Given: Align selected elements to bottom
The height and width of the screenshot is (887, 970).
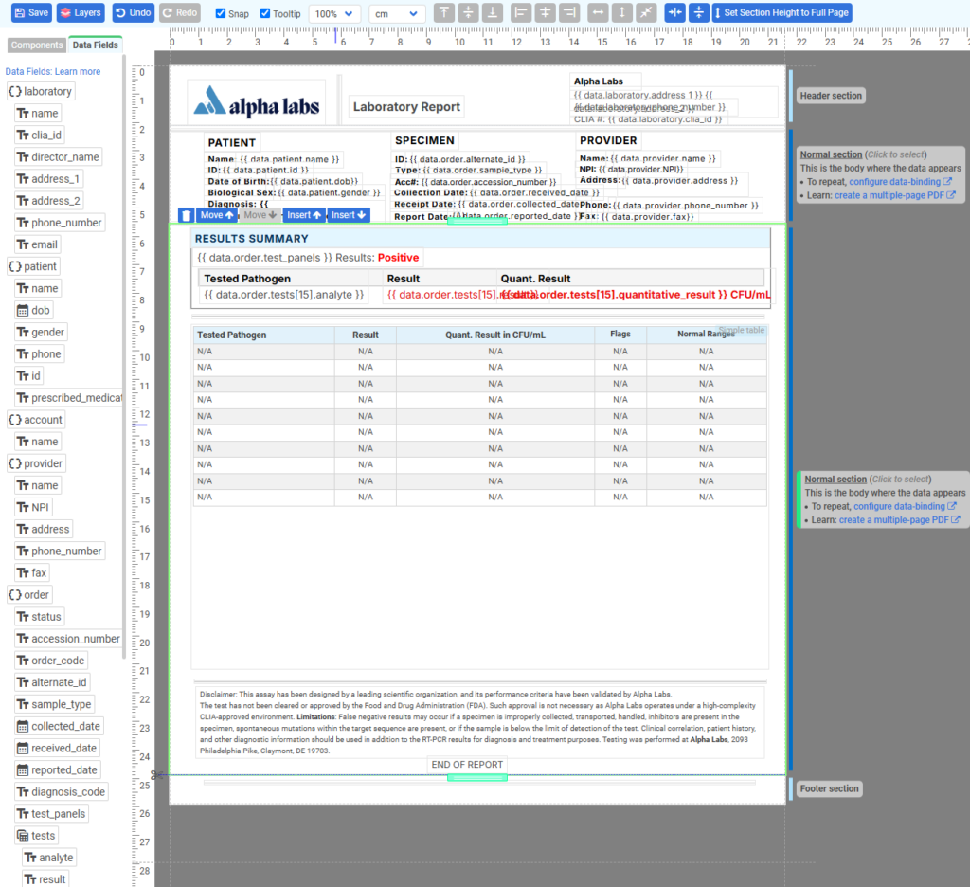Looking at the screenshot, I should click(492, 12).
